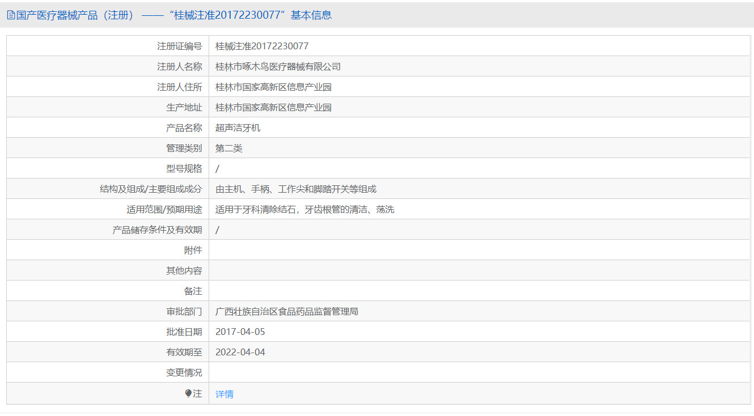
Task: Click the 注册人住所 label
Action: pos(179,87)
